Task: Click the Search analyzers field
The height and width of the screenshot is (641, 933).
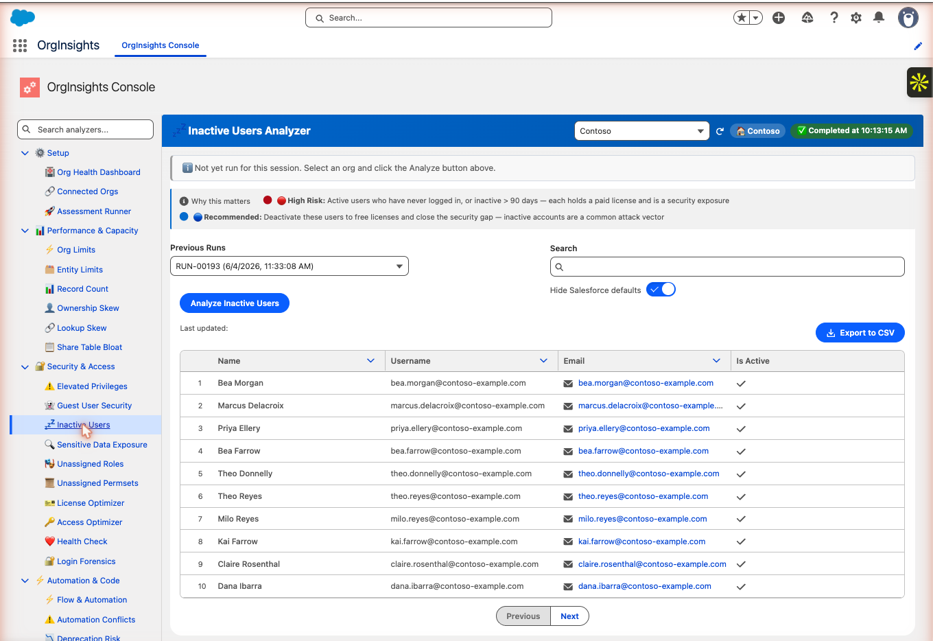Action: [x=85, y=130]
